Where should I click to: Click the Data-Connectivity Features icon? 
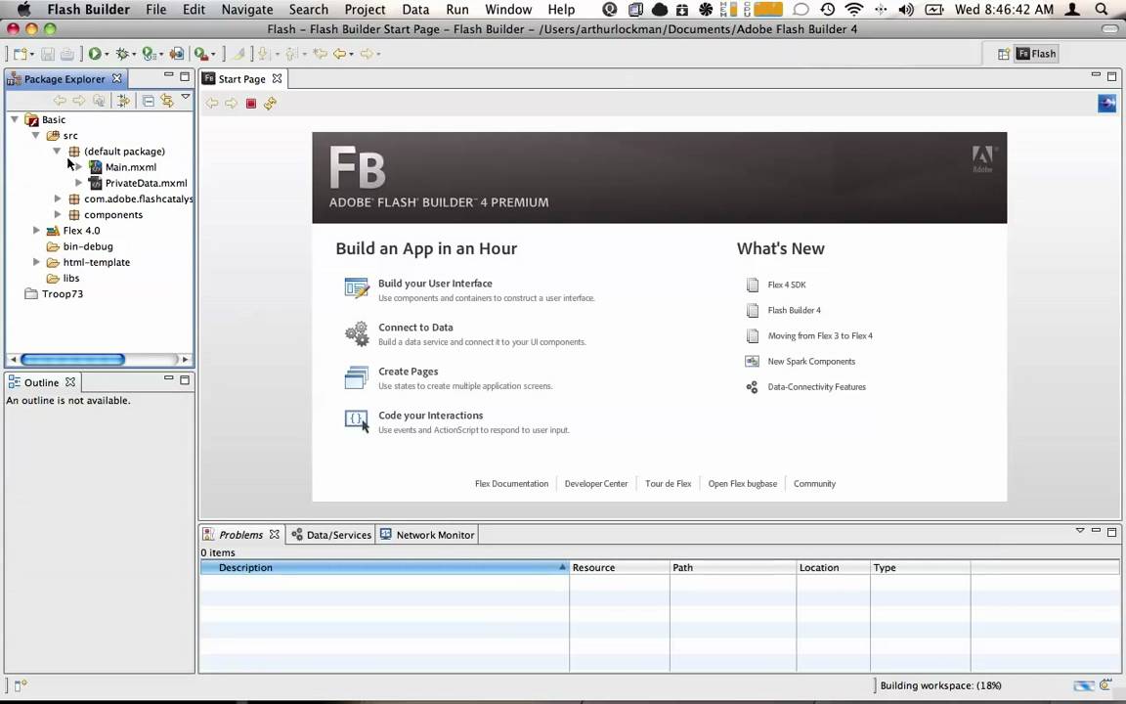pyautogui.click(x=752, y=387)
